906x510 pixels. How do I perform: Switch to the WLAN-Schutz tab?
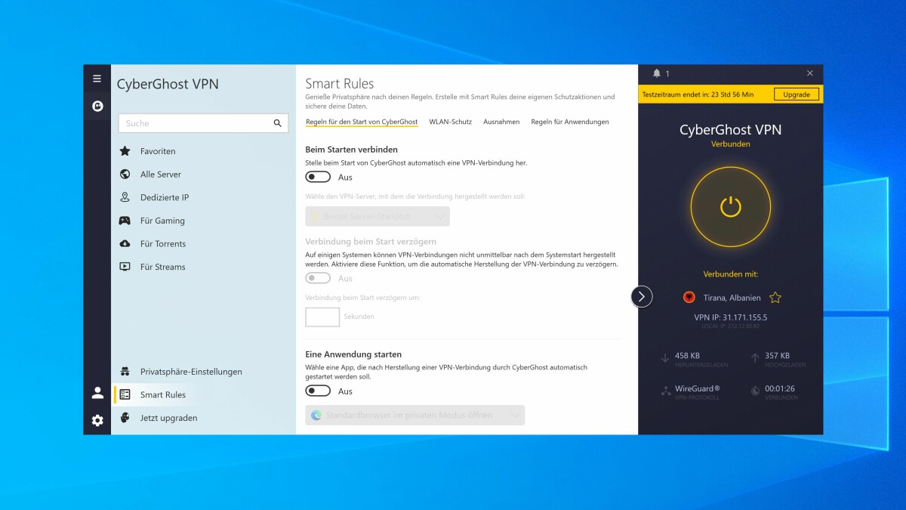[450, 122]
